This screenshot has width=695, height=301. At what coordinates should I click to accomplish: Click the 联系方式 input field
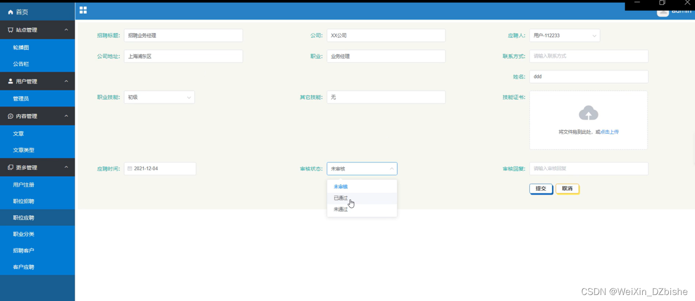589,56
